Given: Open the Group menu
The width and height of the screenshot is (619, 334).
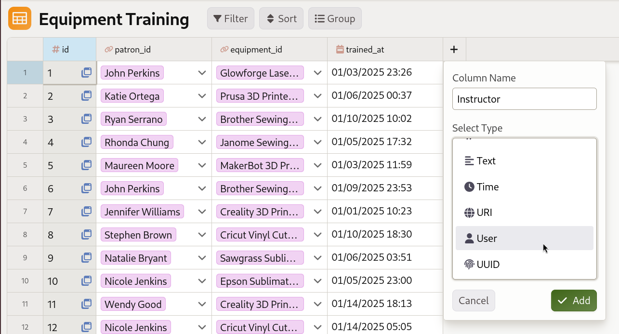Looking at the screenshot, I should (335, 18).
